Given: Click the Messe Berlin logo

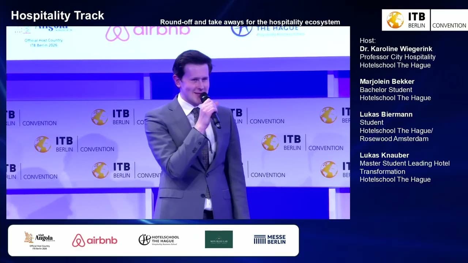Looking at the screenshot, I should (269, 239).
